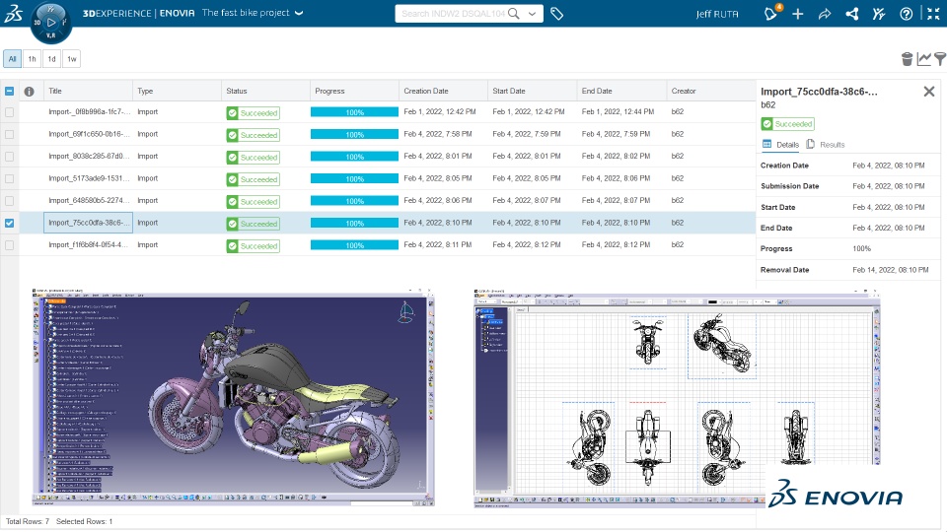Select the Import_f1f6b8f4-0f54 title cell
The image size is (947, 532).
coord(88,245)
